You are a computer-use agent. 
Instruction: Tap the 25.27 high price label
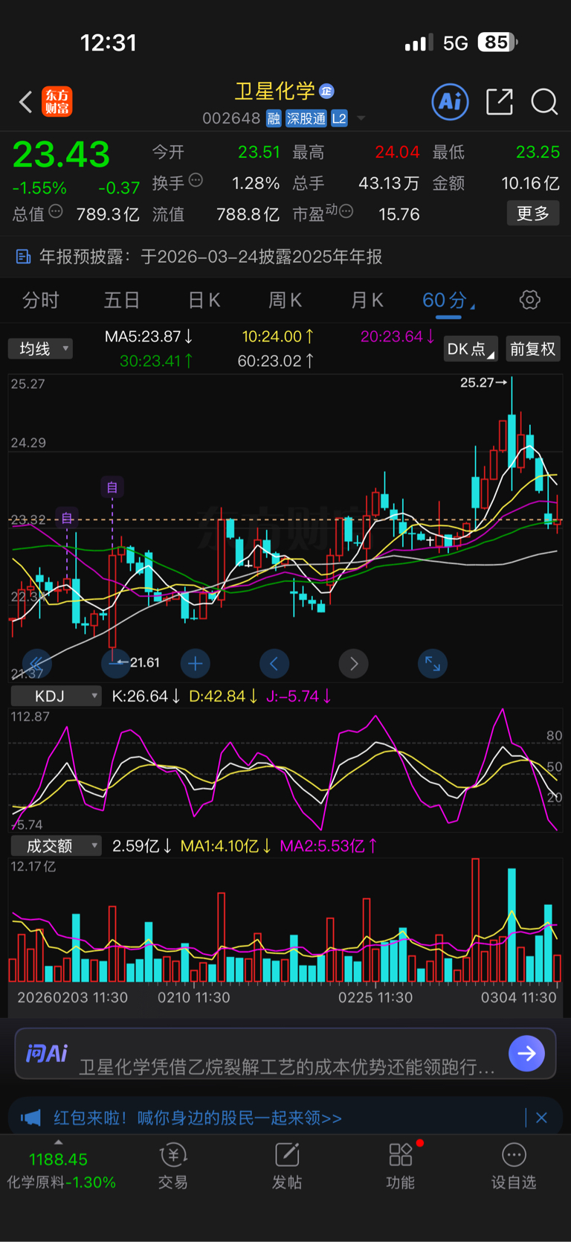(x=477, y=382)
